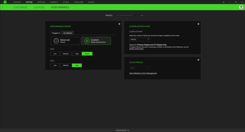Viewport: 245px width, 132px height.
Task: Show info for Screen Refresh Rate panel
Action: (198, 24)
